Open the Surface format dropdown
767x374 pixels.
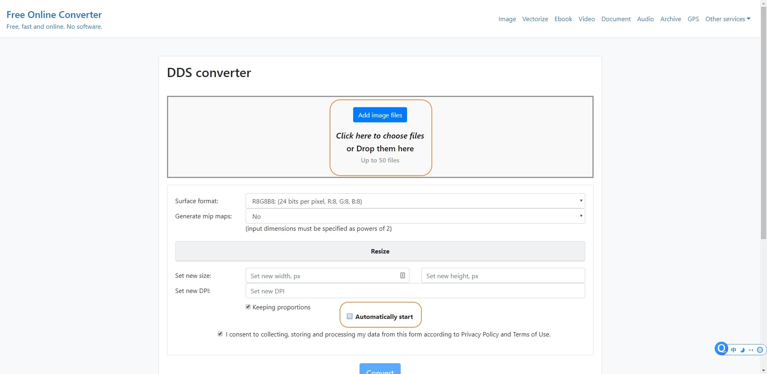[x=415, y=201]
